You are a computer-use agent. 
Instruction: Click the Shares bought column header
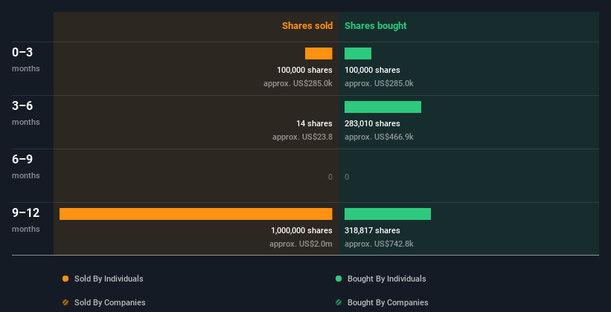click(x=375, y=26)
